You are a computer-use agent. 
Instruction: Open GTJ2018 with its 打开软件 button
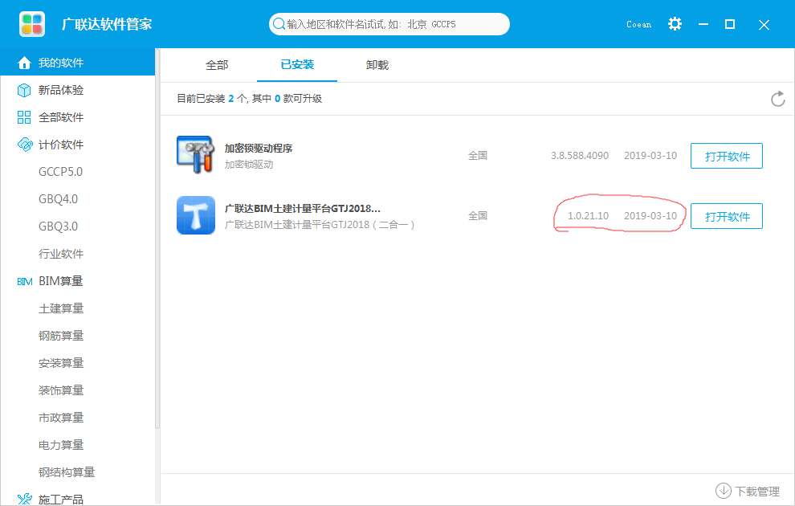[727, 216]
